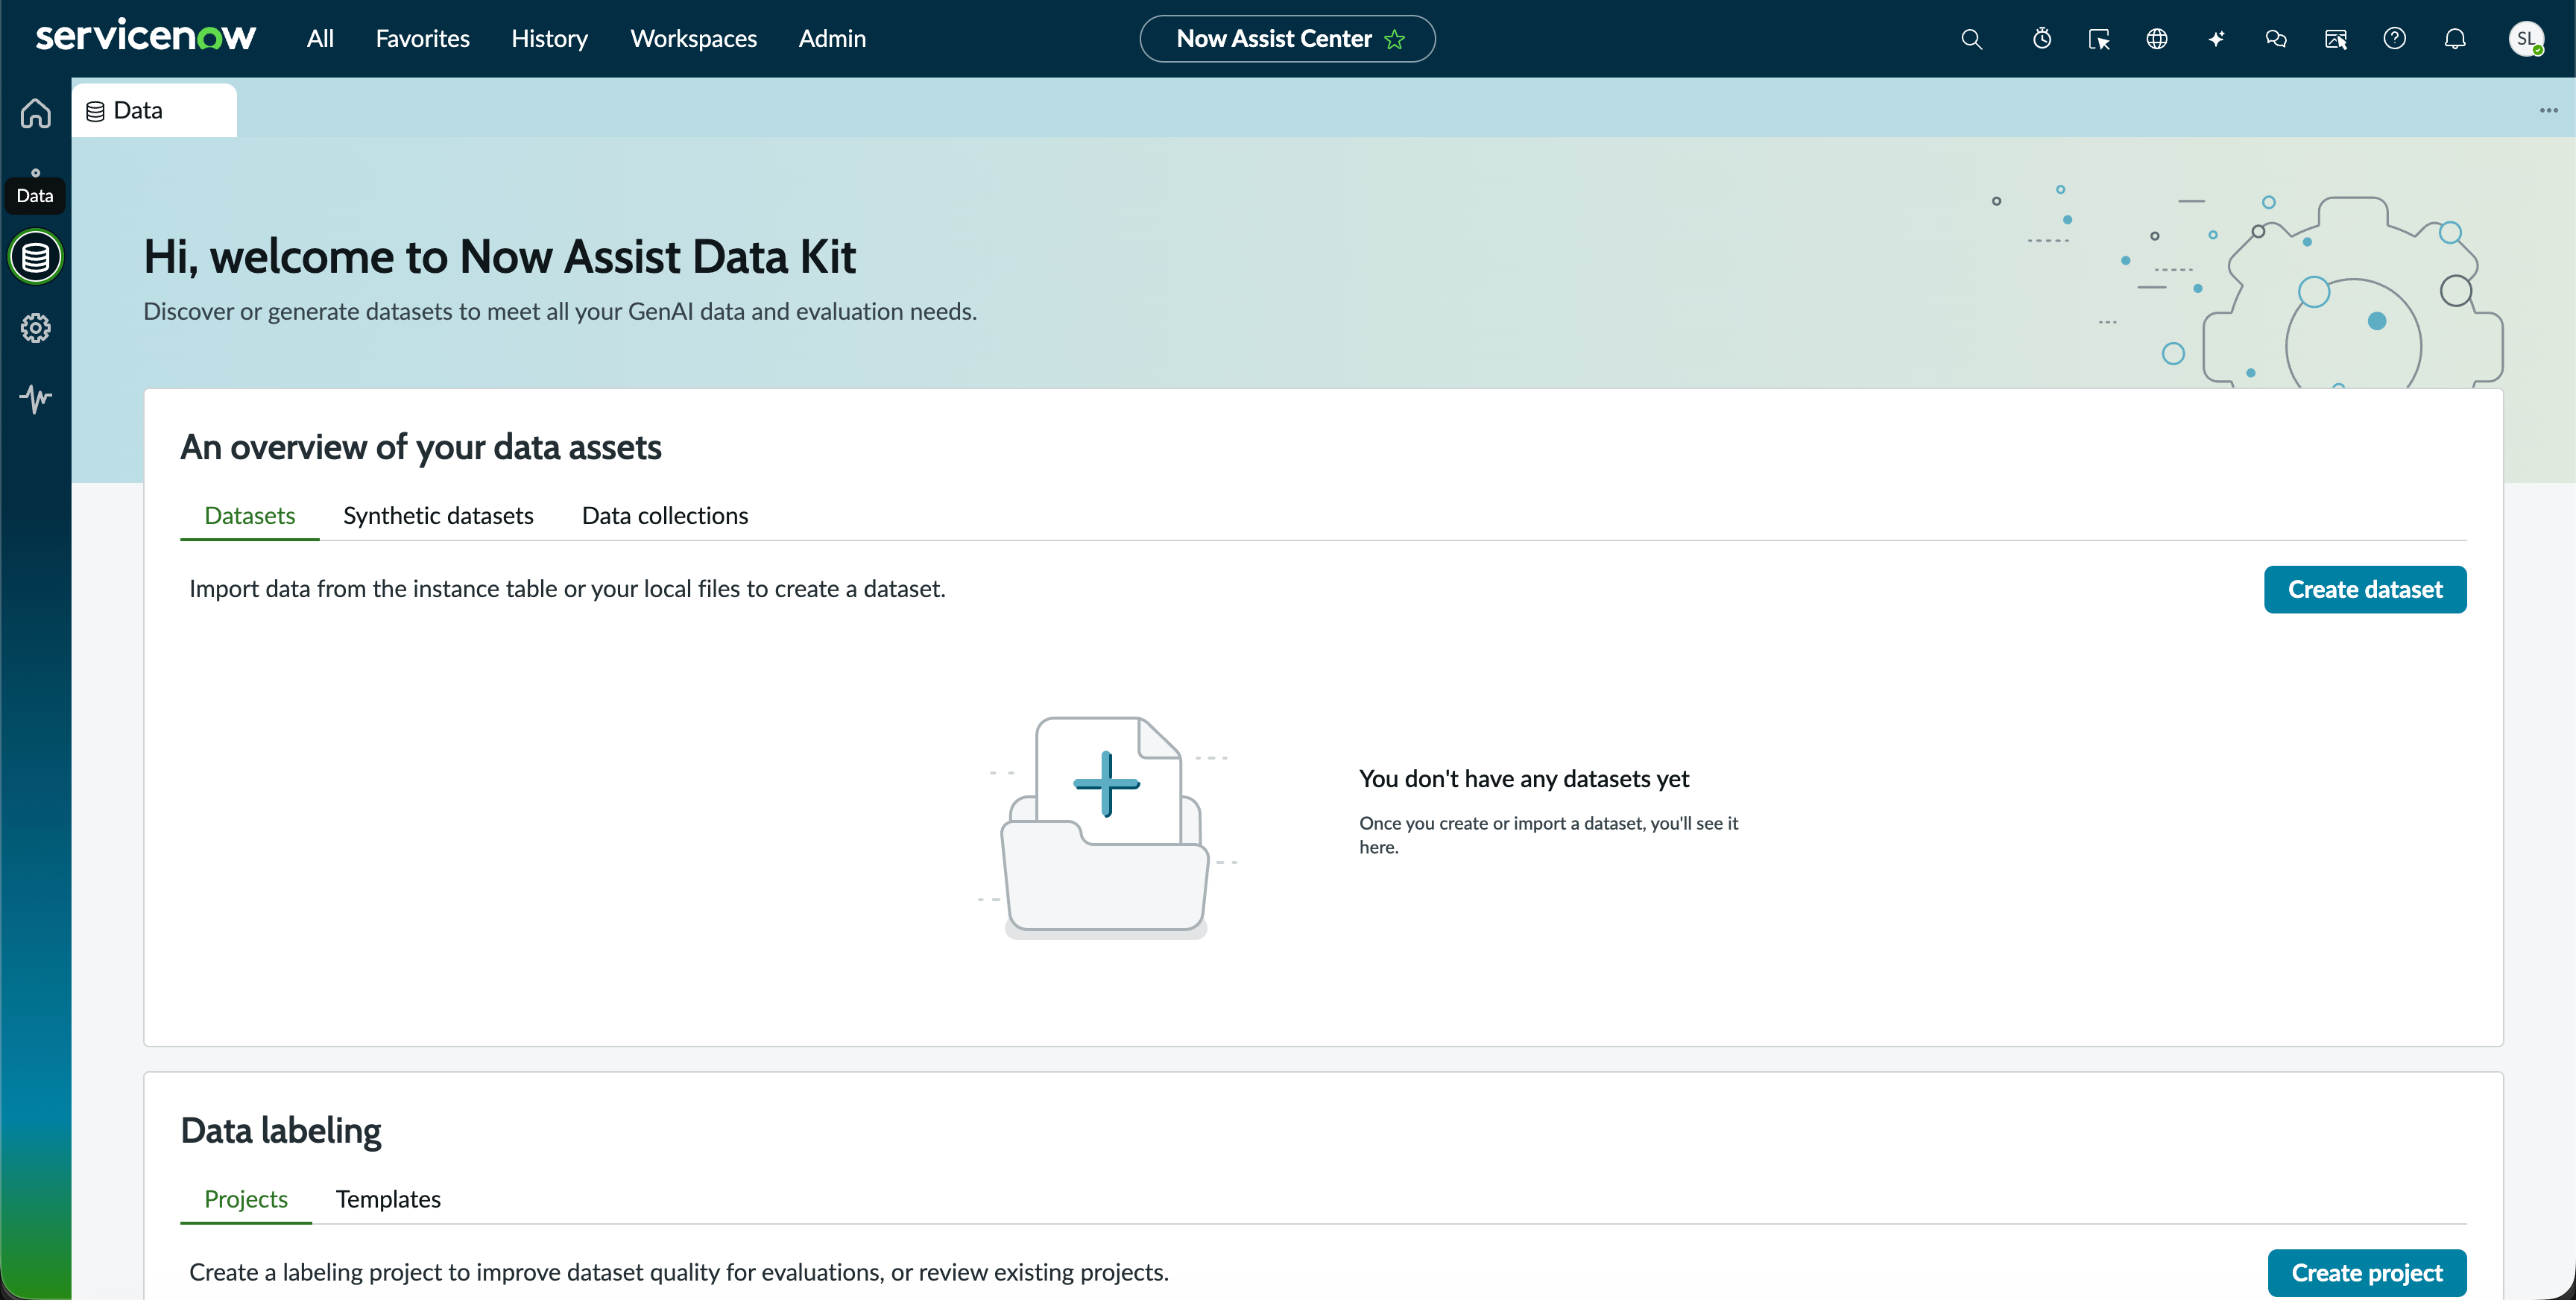
Task: Open the chat conversations bubble icon
Action: coord(2276,39)
